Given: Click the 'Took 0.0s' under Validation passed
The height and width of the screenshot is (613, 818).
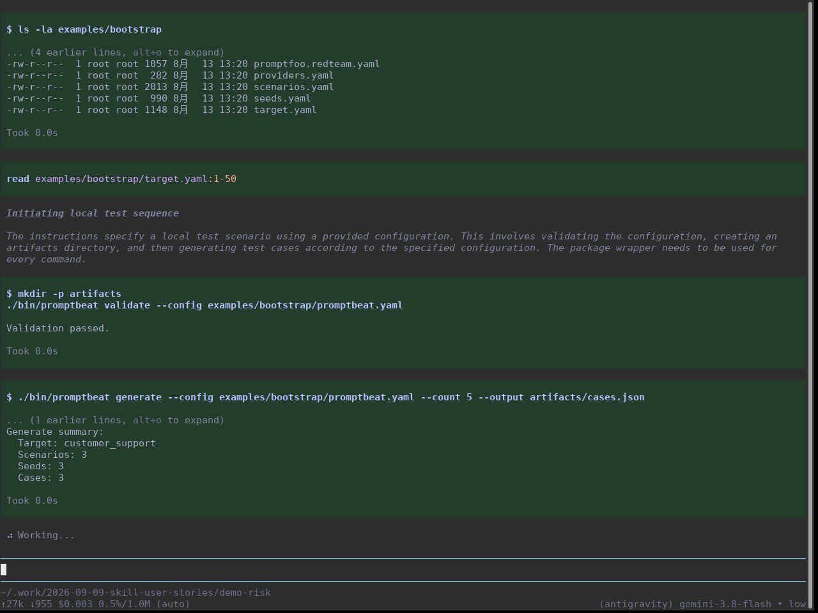Looking at the screenshot, I should tap(32, 351).
